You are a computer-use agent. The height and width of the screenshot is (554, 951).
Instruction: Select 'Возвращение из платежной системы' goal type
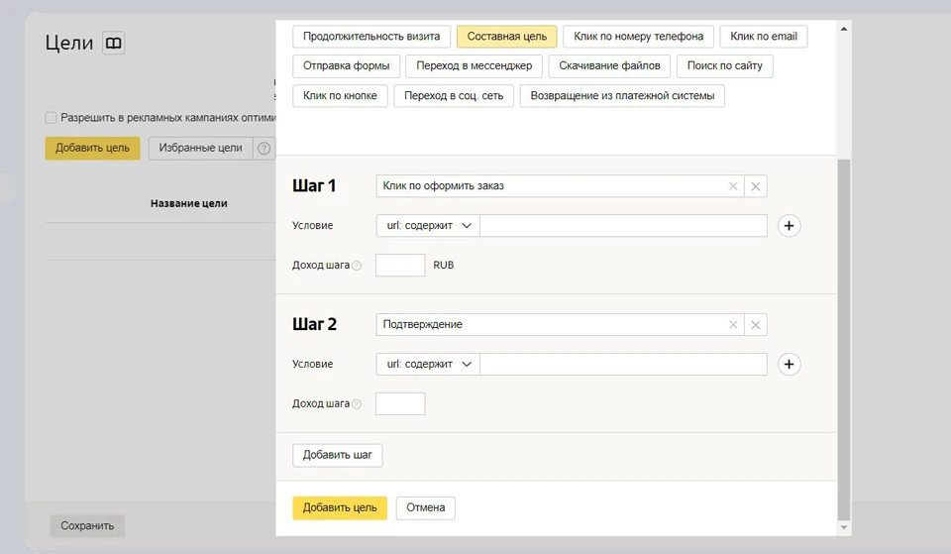[622, 96]
